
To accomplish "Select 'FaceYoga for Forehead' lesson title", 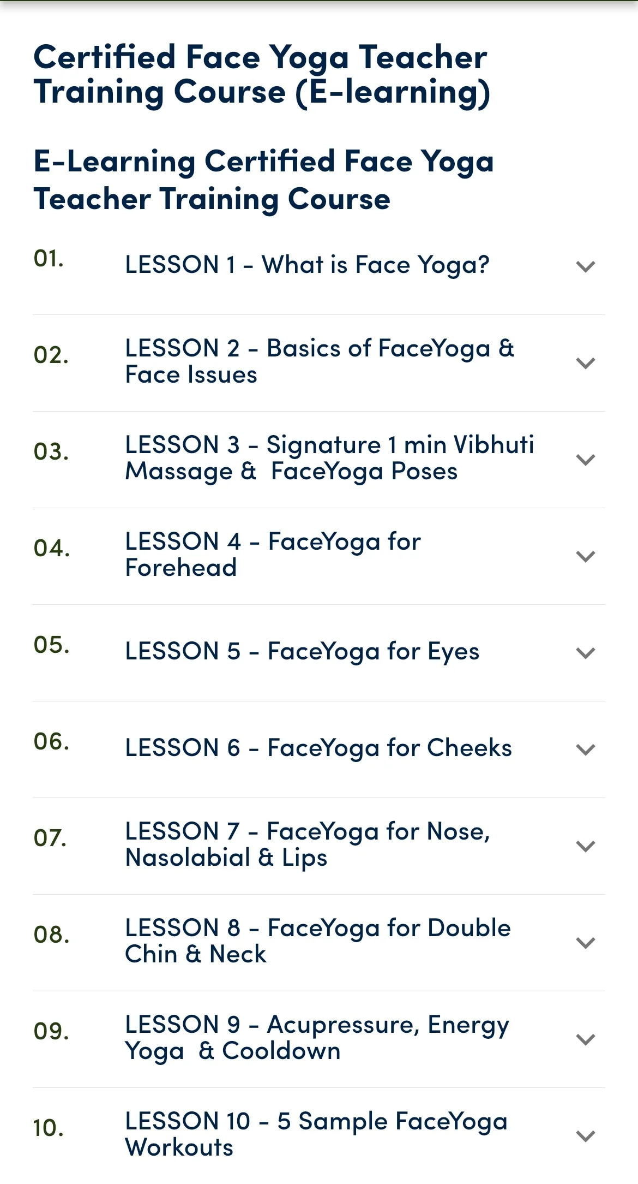I will (x=273, y=555).
